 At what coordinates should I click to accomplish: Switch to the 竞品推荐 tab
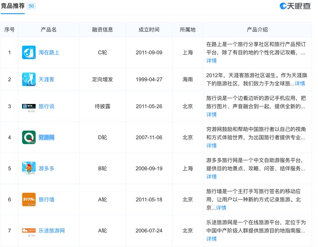coord(13,6)
